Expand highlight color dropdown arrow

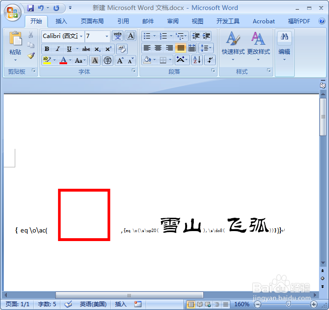(55, 60)
